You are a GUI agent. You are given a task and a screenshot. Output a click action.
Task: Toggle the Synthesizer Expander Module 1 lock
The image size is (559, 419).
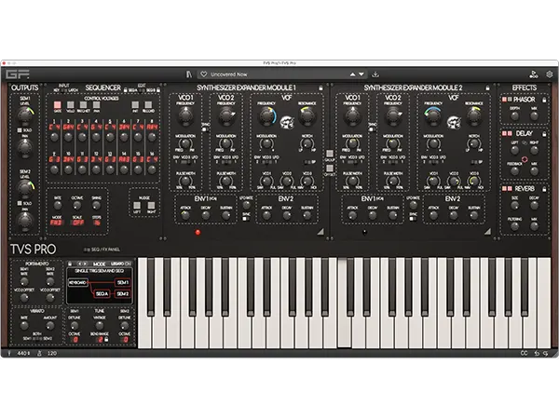[320, 88]
